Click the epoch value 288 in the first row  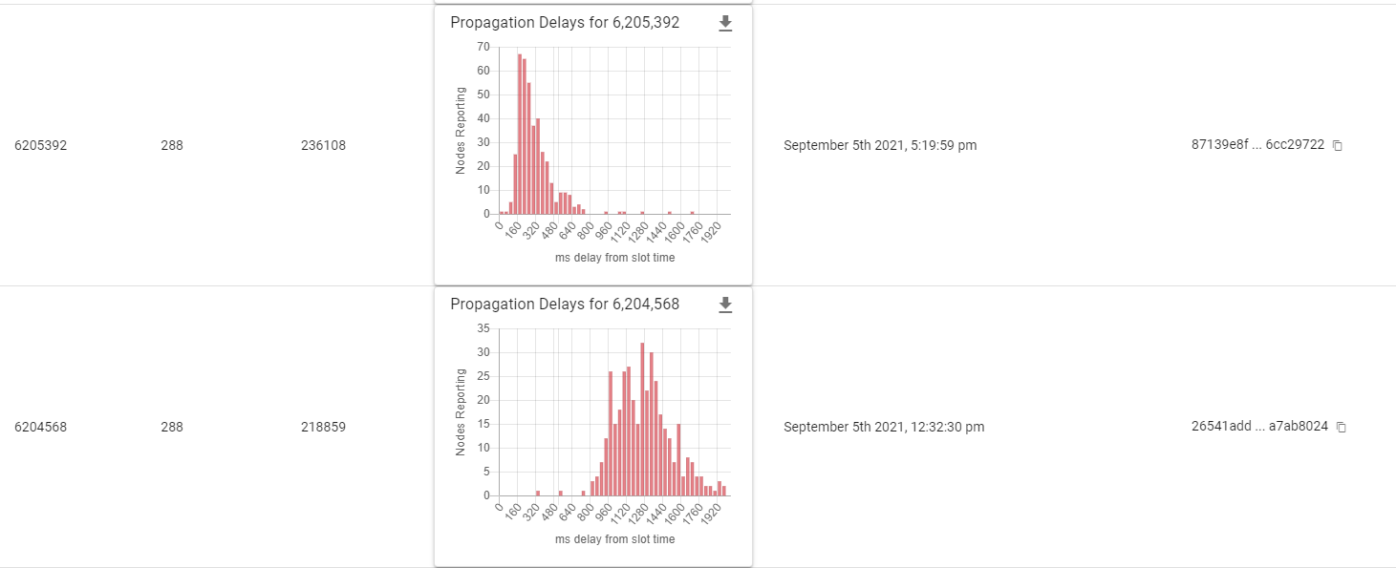tap(172, 145)
